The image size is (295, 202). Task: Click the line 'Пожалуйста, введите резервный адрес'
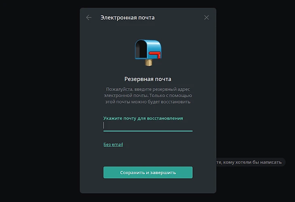click(x=148, y=89)
